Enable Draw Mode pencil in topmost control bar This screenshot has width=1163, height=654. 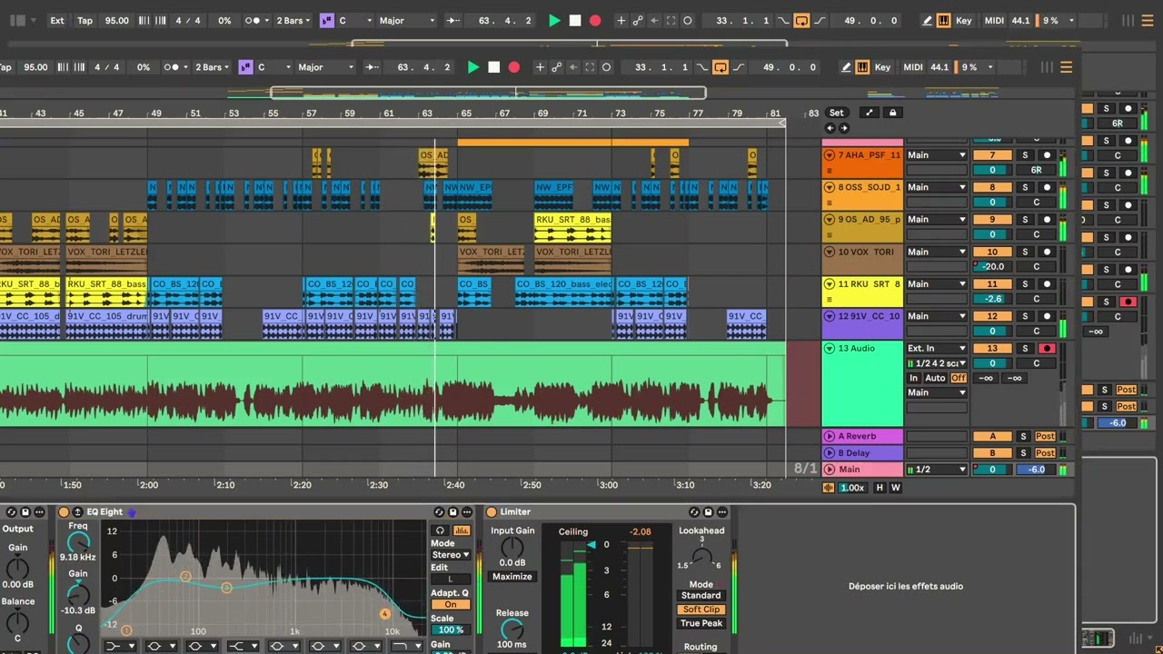(927, 20)
